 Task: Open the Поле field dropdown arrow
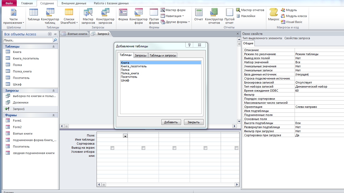click(125, 136)
